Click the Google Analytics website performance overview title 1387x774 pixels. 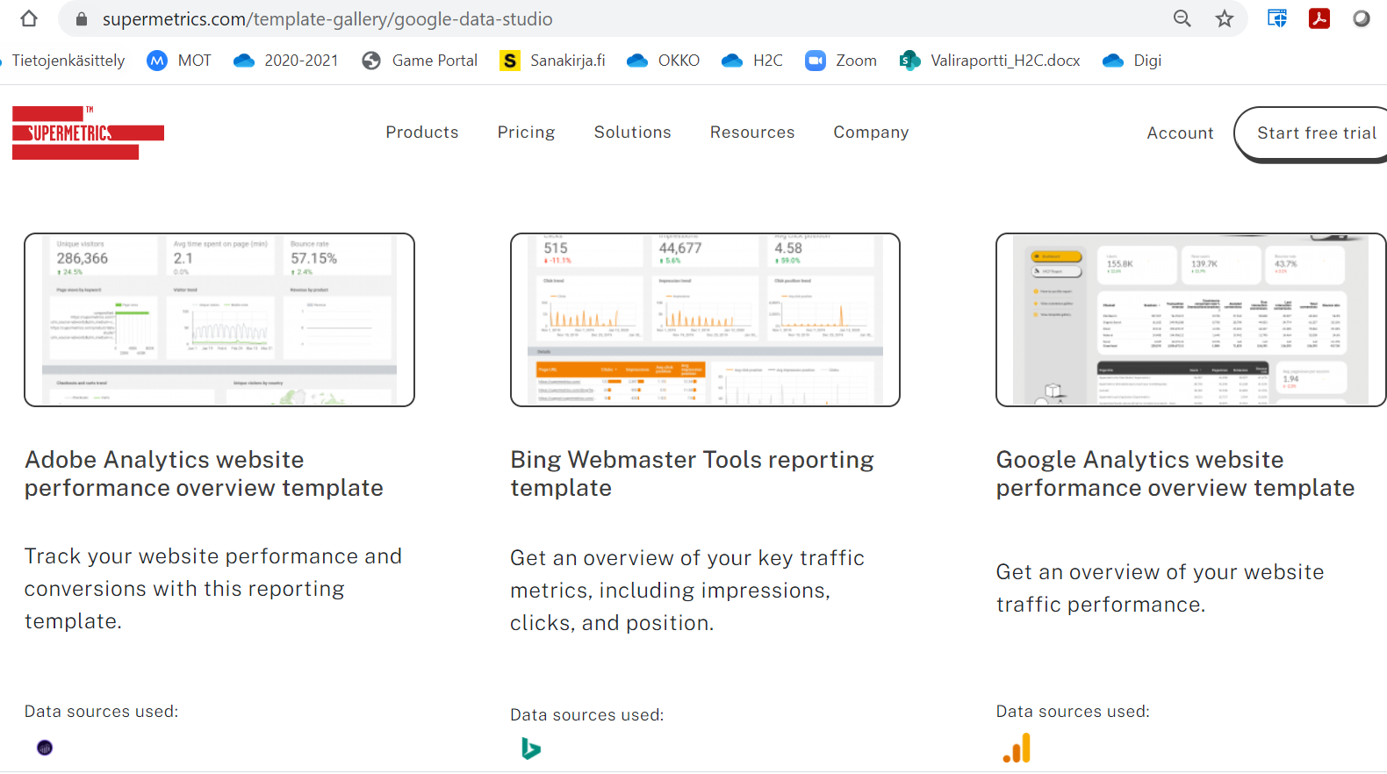pos(1175,474)
